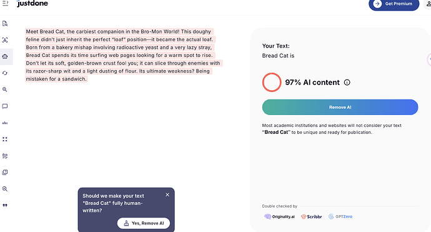
Task: Click inside the highlighted Bread Cat text
Action: point(124,55)
